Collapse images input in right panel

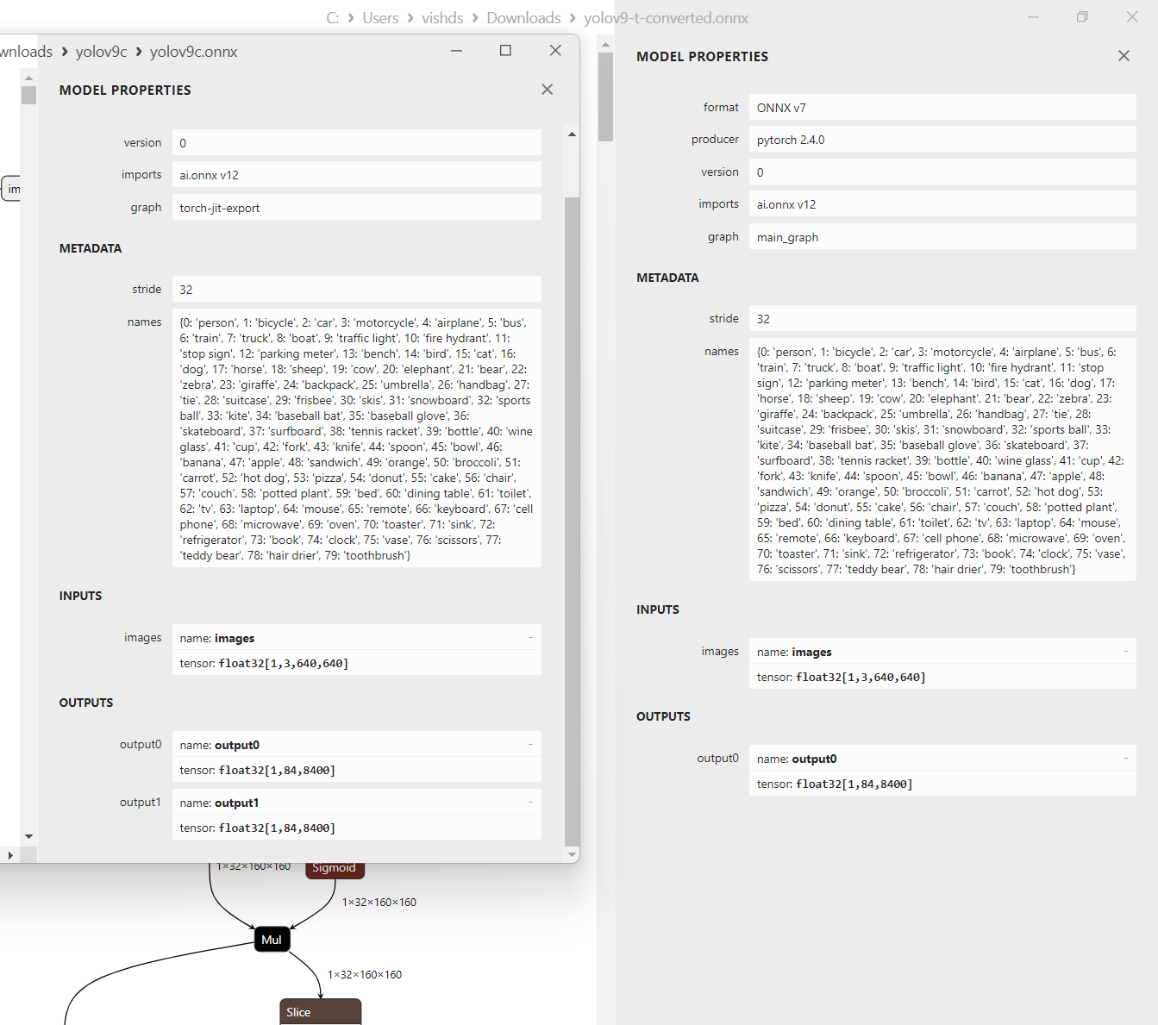coord(1125,652)
